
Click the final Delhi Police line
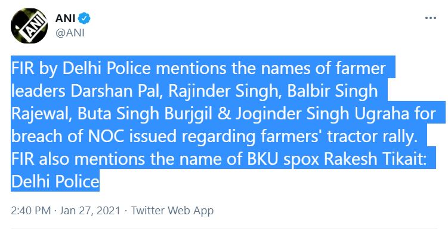pos(55,181)
